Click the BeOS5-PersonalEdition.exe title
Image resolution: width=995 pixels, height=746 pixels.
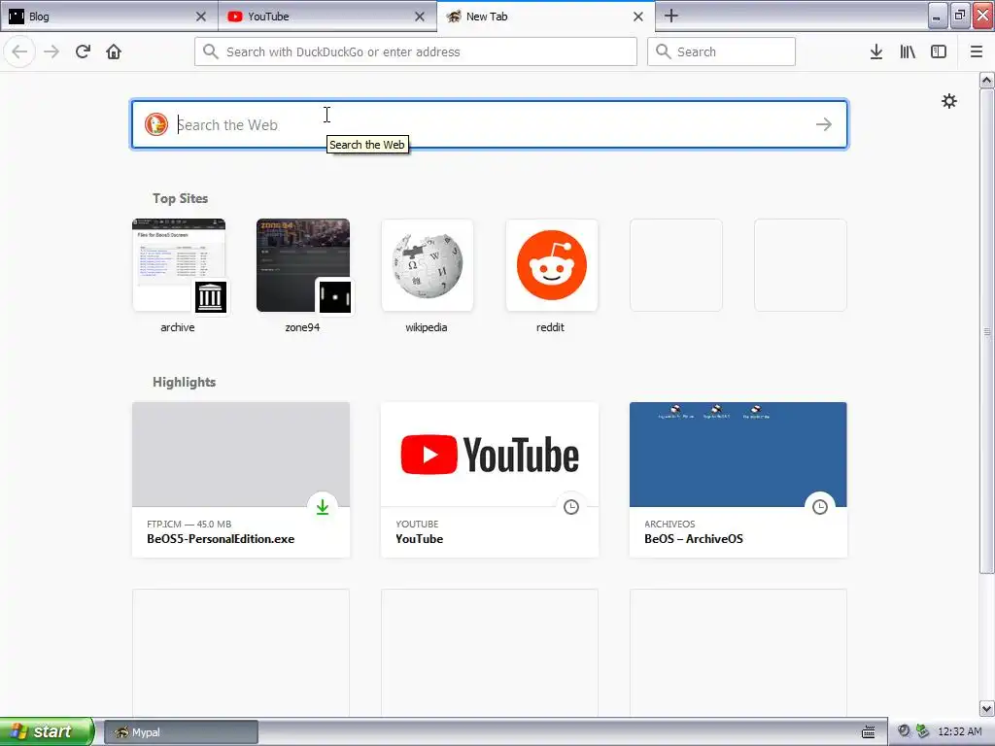point(221,538)
